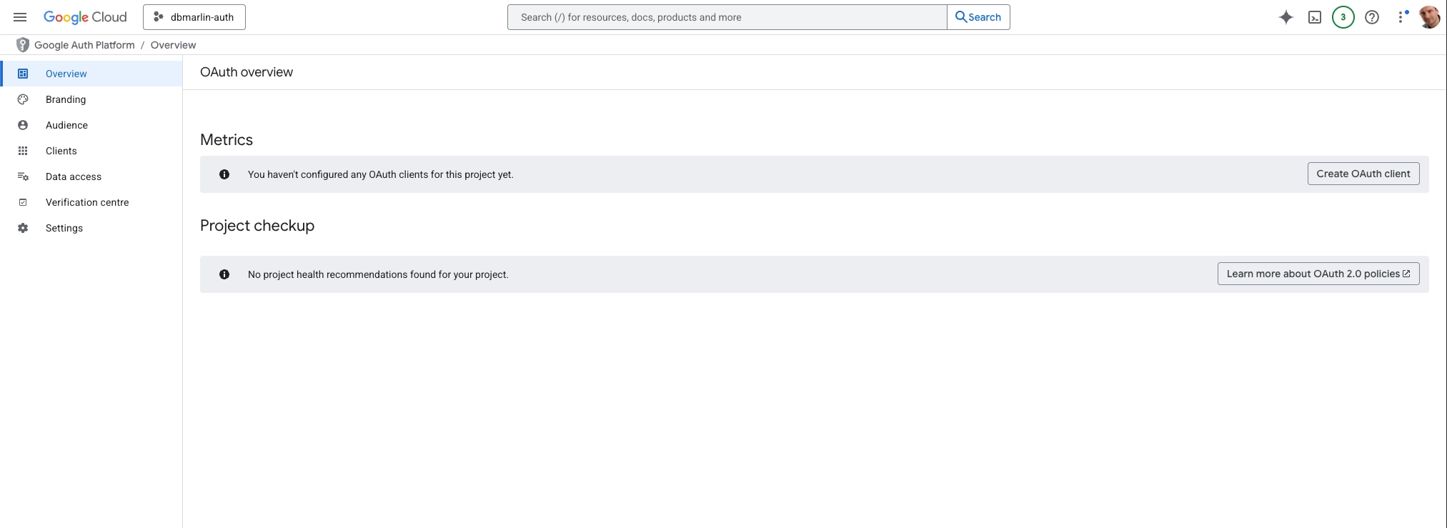Select Overview in the sidebar

click(x=66, y=74)
